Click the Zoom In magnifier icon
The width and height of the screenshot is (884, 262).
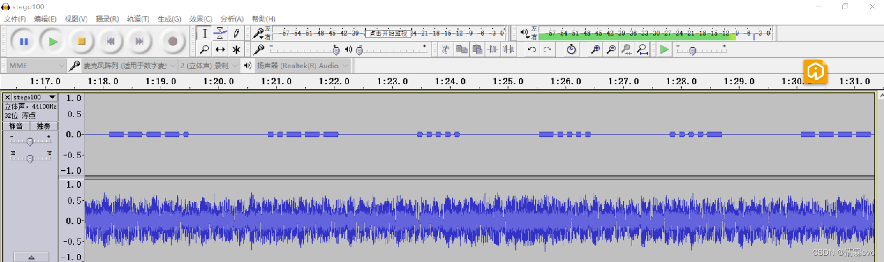(595, 50)
